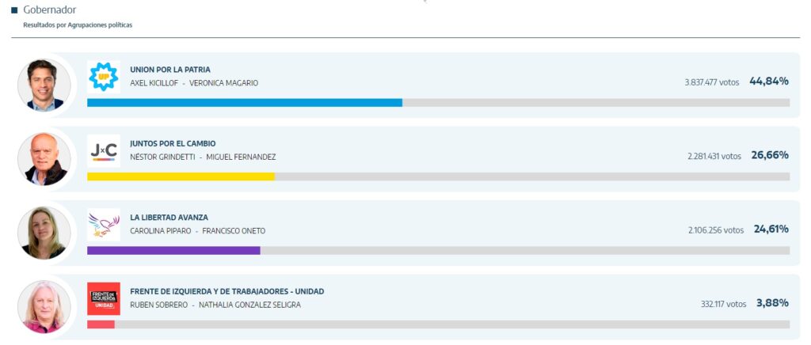This screenshot has width=811, height=345.
Task: Select the JUNTOS POR EL CAMBIO title
Action: tap(173, 143)
